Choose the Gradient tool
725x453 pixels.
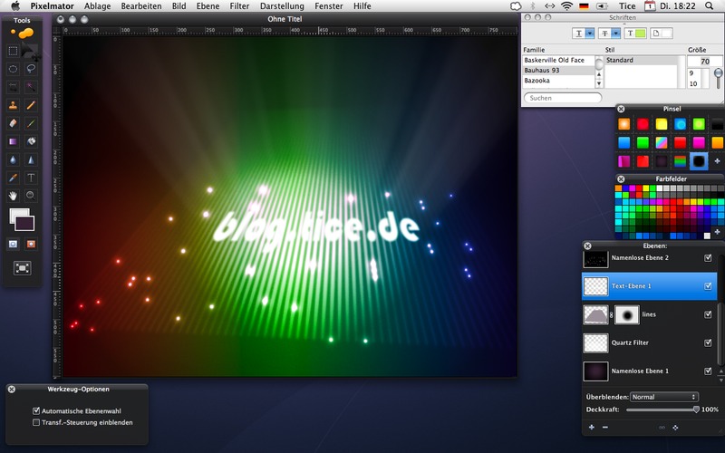pyautogui.click(x=13, y=141)
